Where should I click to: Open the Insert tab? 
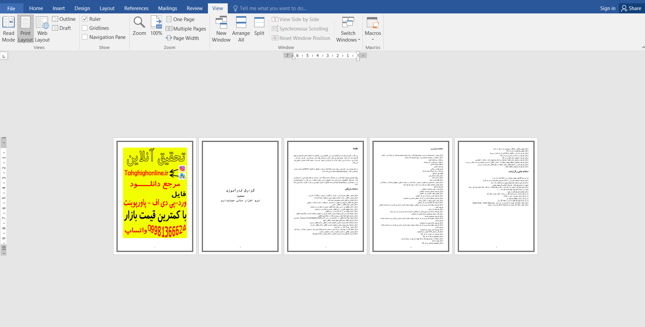point(59,8)
